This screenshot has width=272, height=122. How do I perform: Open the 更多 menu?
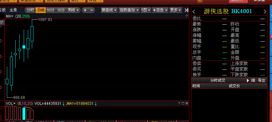176,10
